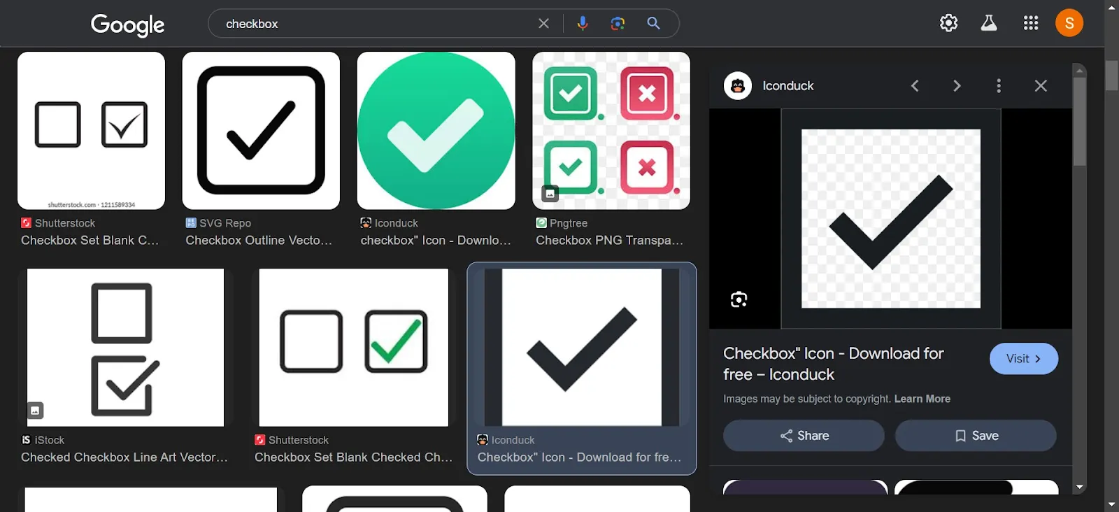Open Search Labs flask icon
This screenshot has height=512, width=1119.
[x=989, y=23]
